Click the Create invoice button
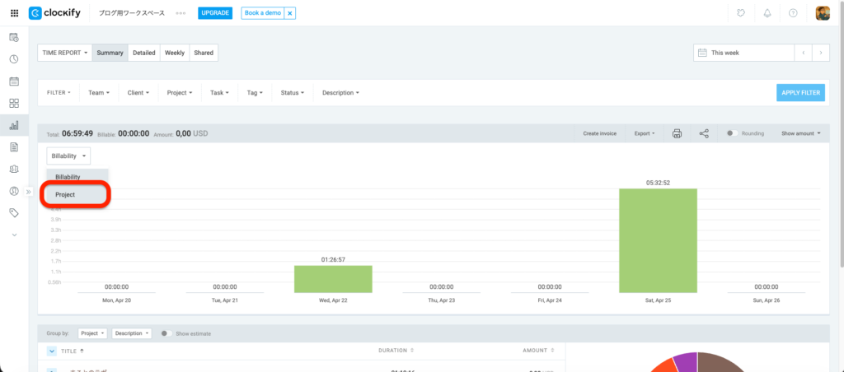 coord(599,133)
